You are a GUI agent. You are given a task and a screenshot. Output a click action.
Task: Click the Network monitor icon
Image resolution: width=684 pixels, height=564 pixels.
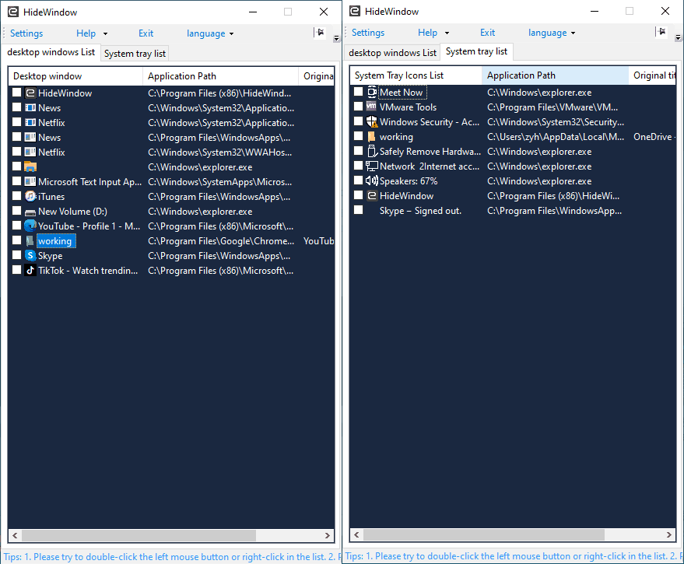pos(372,166)
